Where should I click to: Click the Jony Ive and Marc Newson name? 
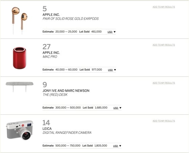click(x=66, y=91)
